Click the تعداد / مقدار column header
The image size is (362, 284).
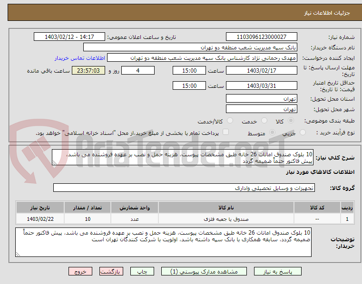point(88,208)
